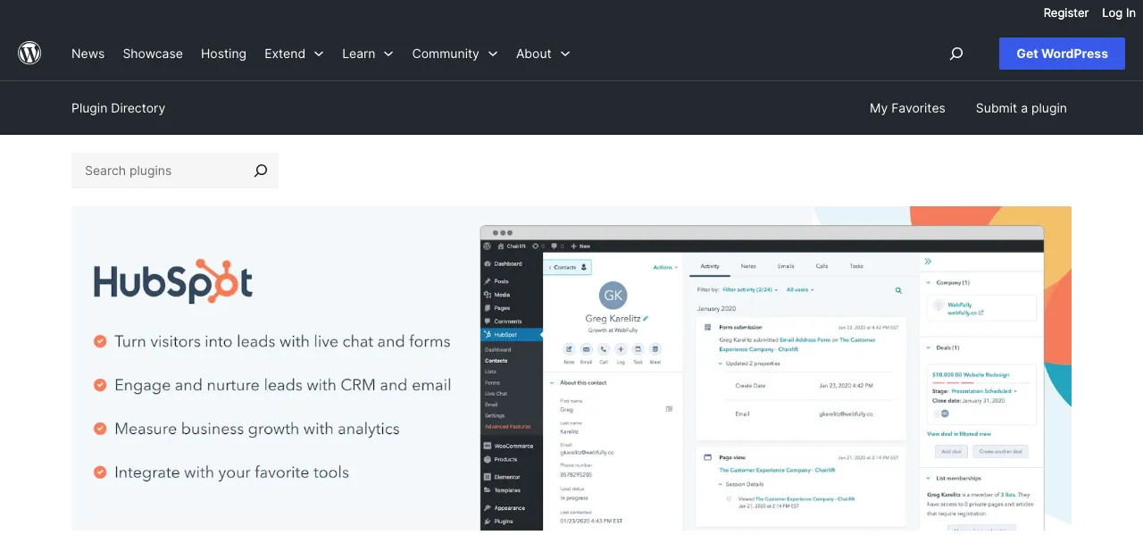Submit plugin search with the magnifier button

coord(260,171)
